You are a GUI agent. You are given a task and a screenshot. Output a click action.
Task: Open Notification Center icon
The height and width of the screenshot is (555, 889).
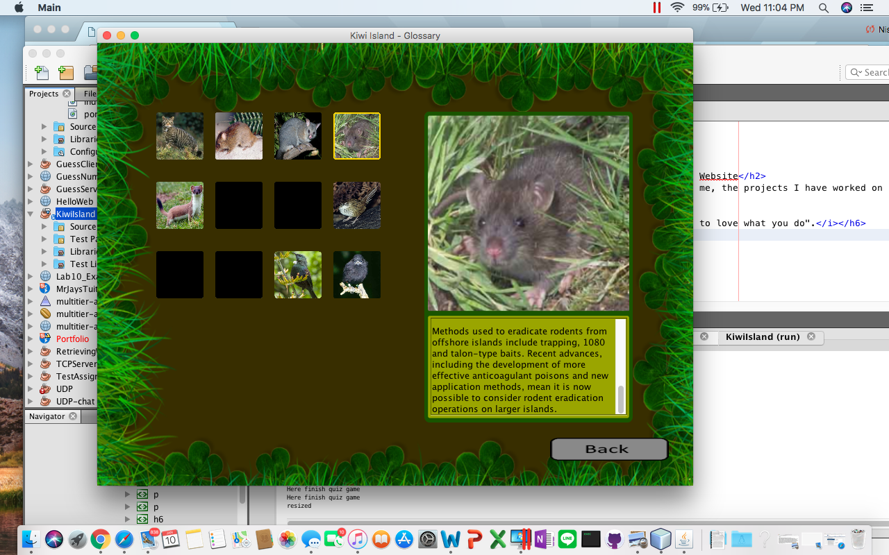pos(866,8)
